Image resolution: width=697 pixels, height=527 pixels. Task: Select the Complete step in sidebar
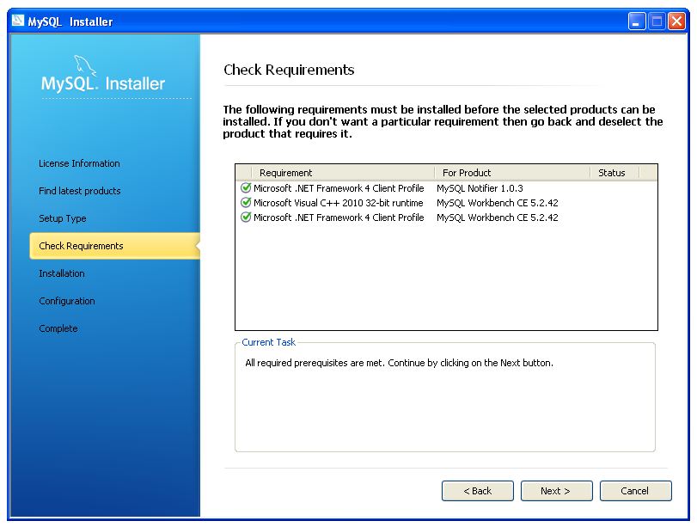[x=58, y=328]
